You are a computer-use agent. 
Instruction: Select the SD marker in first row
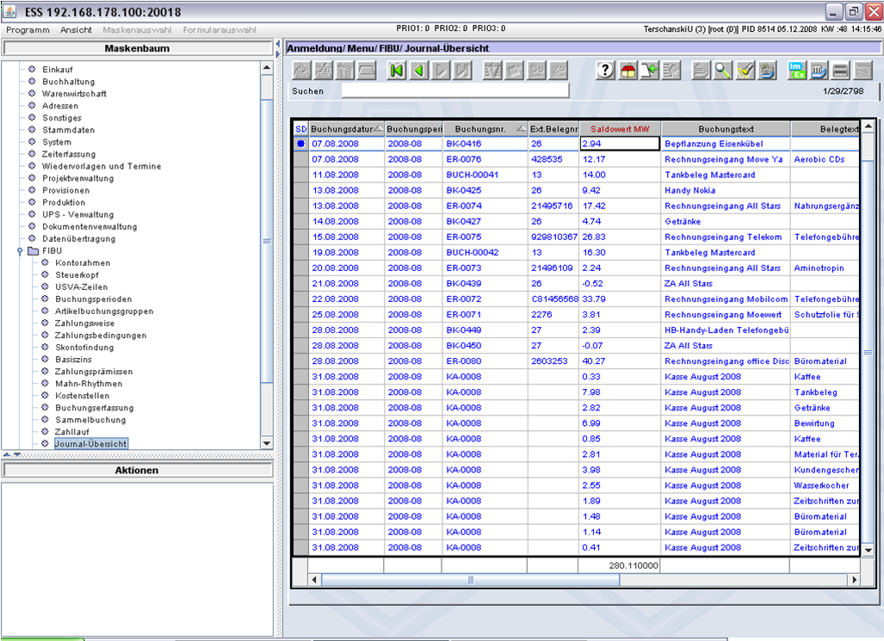coord(301,144)
